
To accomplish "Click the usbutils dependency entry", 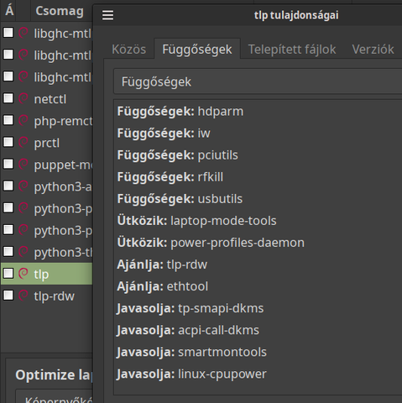I will click(x=180, y=199).
